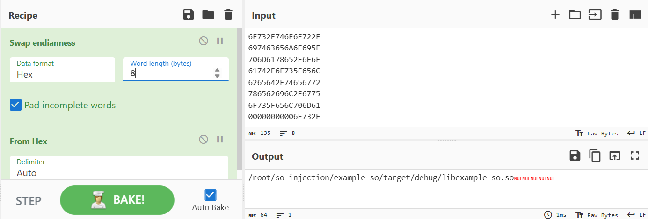This screenshot has height=219, width=648.
Task: Save output to file
Action: click(575, 156)
